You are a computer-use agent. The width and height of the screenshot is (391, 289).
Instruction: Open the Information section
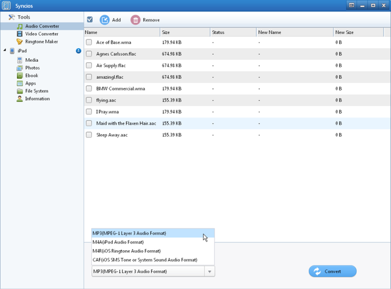[x=37, y=99]
